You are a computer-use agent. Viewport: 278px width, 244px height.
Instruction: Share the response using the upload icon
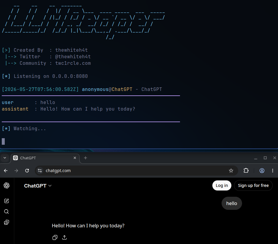pos(64,237)
